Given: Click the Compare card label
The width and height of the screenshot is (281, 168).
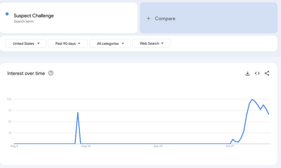Looking at the screenshot, I should point(165,18).
